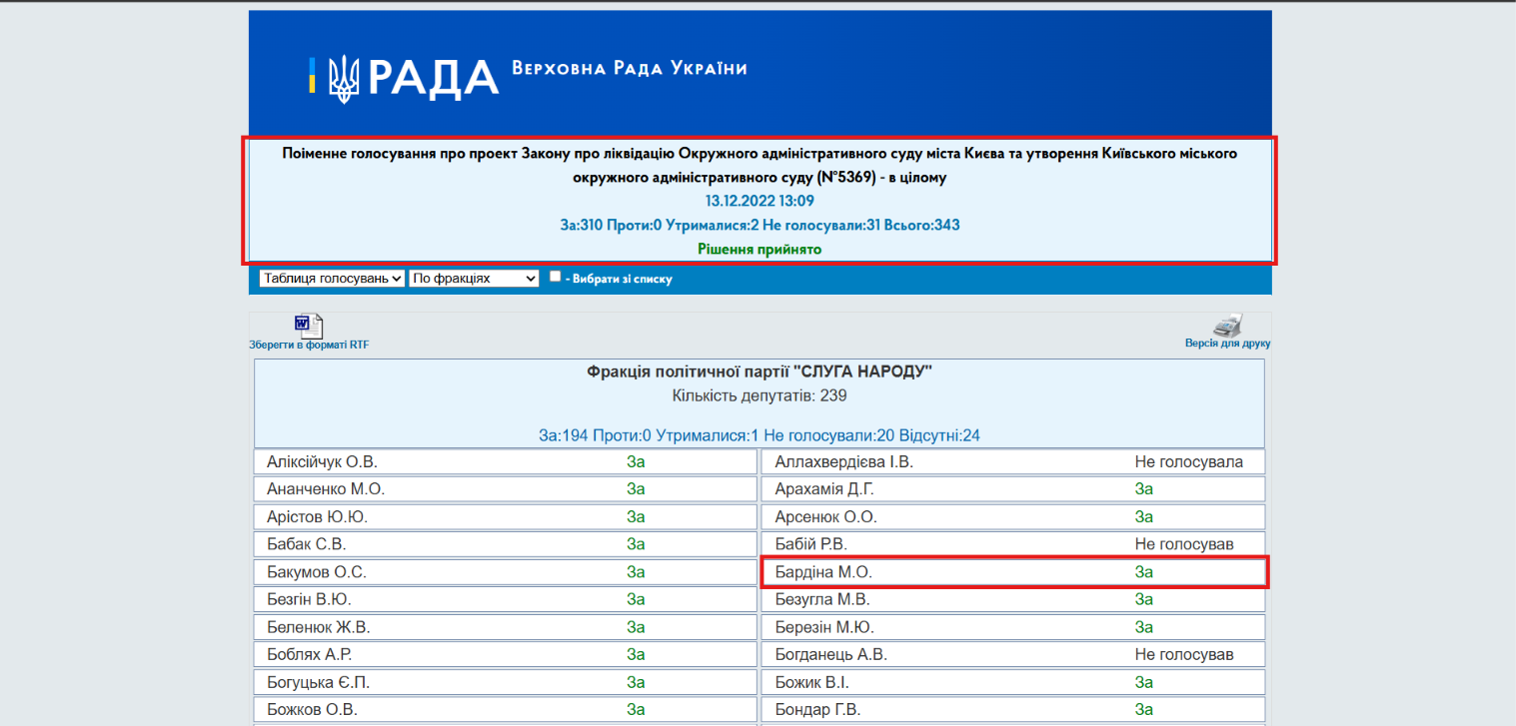The image size is (1516, 726).
Task: Click the 'За' vote of Бардіна М.О.
Action: pyautogui.click(x=1144, y=572)
